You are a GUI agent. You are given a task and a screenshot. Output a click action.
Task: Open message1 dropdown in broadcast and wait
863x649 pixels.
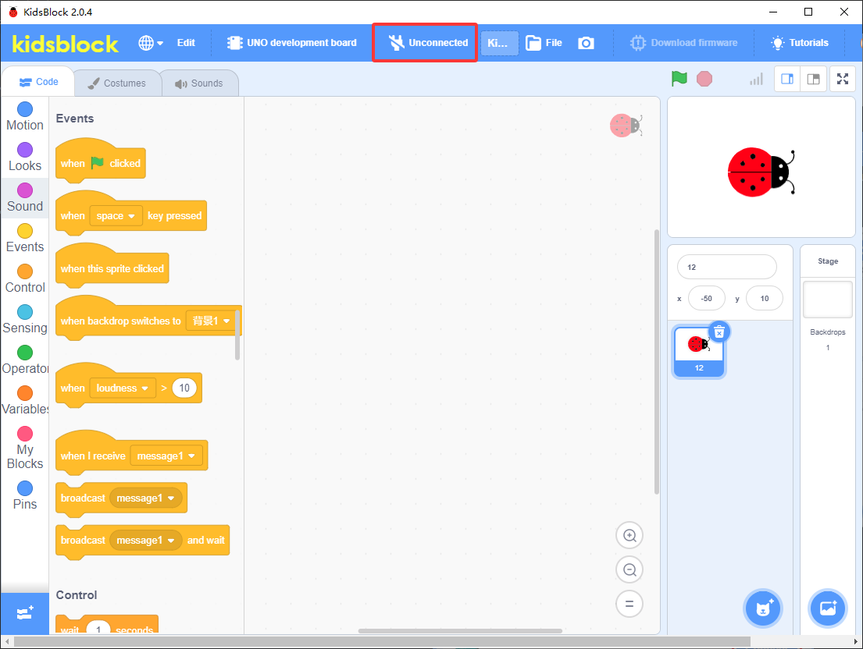click(146, 541)
